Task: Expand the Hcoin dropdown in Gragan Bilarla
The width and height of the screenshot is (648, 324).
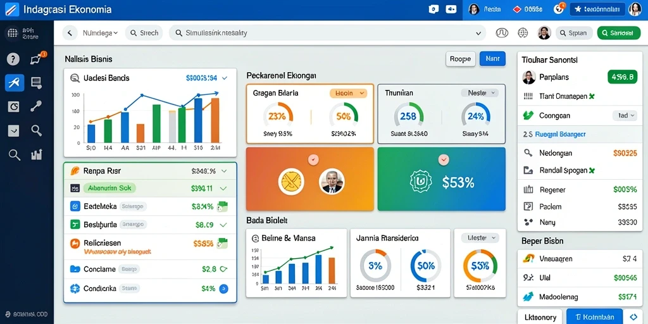Action: (348, 94)
